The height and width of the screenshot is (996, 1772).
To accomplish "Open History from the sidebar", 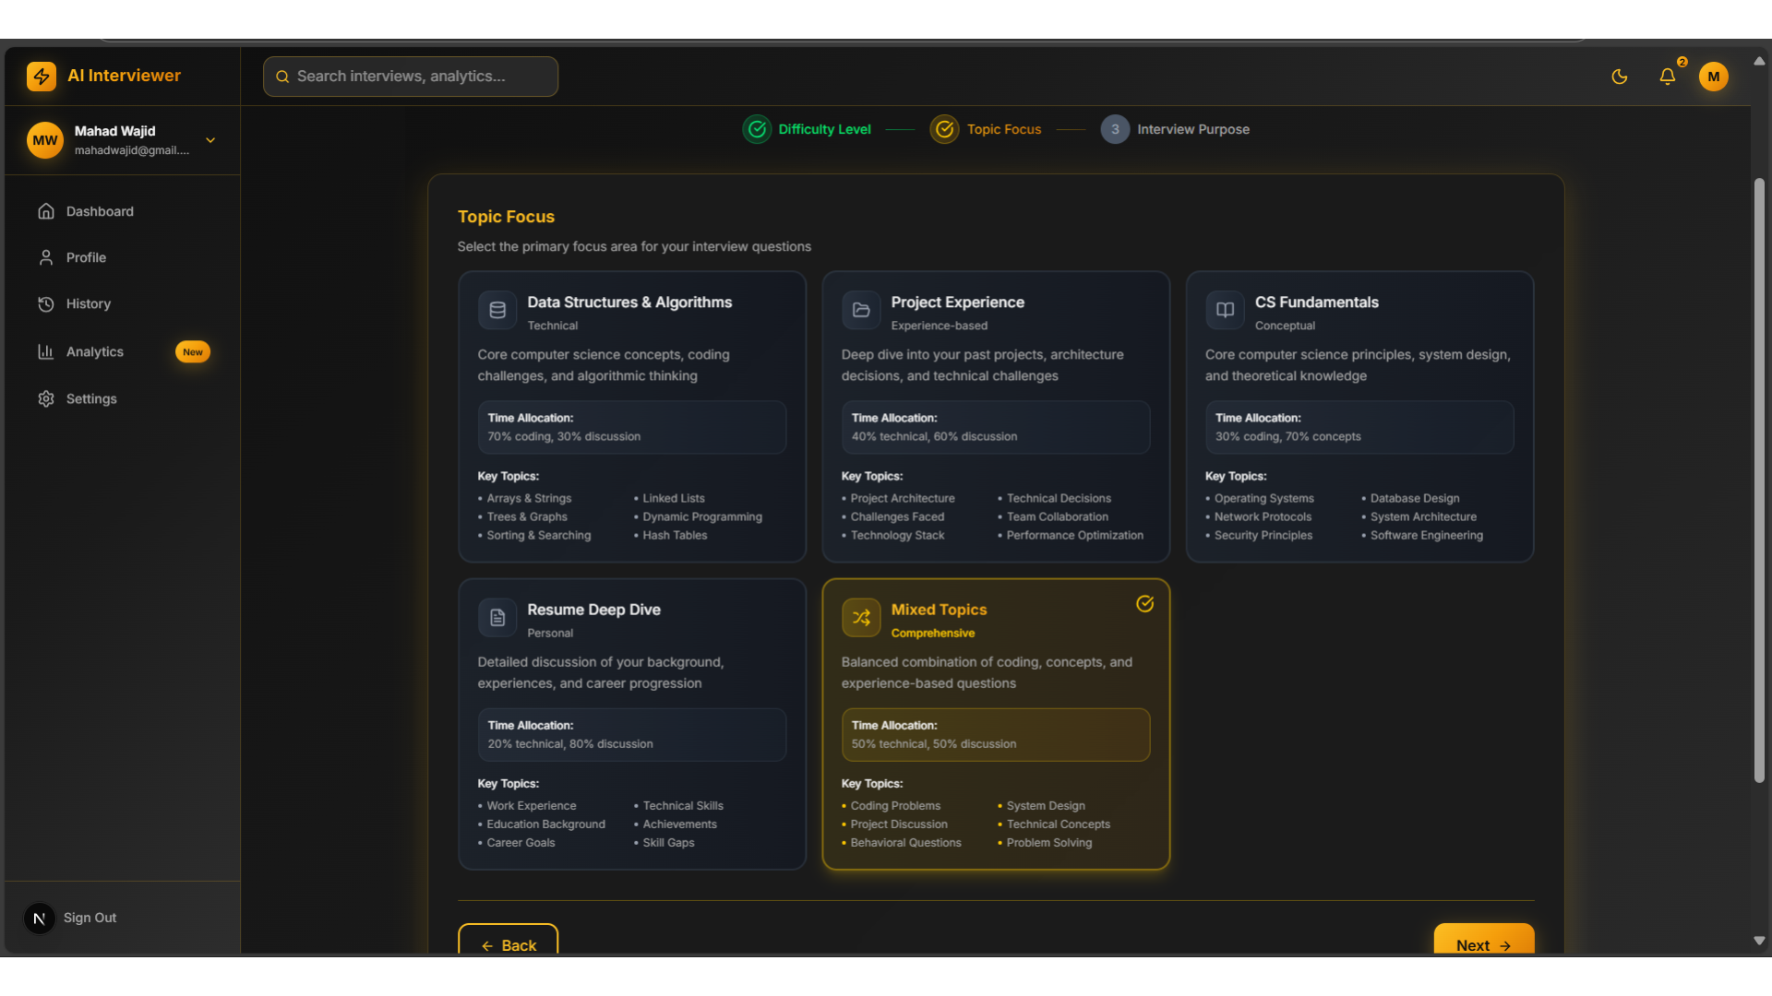I will coord(89,304).
